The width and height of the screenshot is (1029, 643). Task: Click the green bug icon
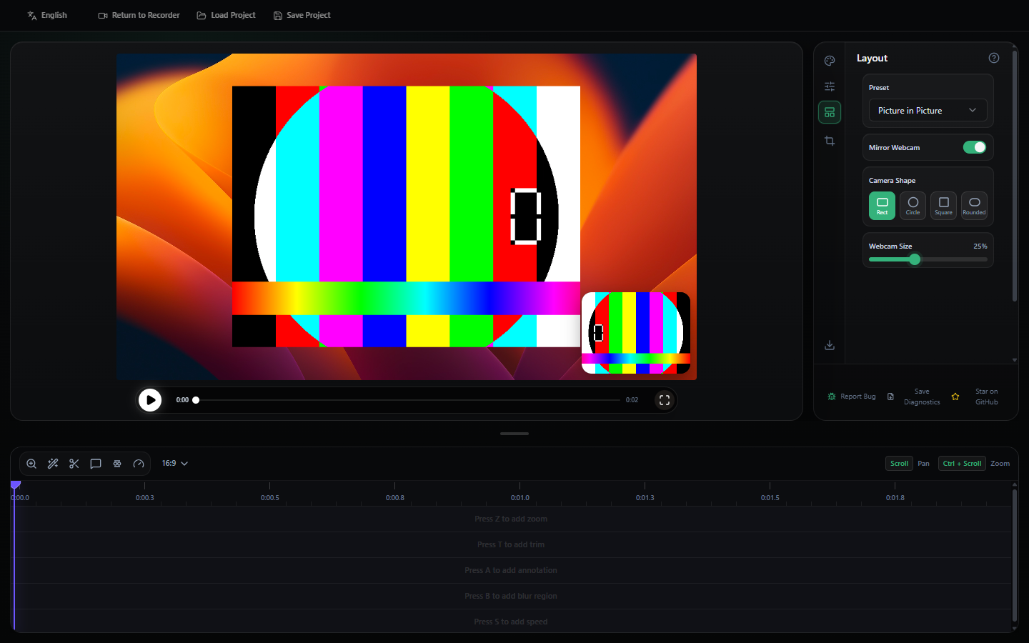coord(832,397)
